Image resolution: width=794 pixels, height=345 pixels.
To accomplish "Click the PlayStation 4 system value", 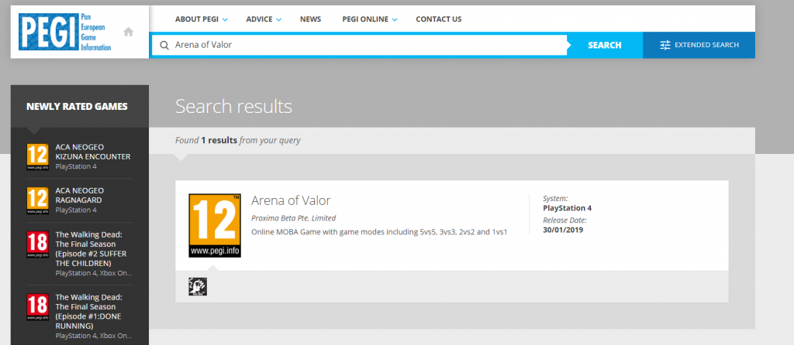I will coord(567,208).
